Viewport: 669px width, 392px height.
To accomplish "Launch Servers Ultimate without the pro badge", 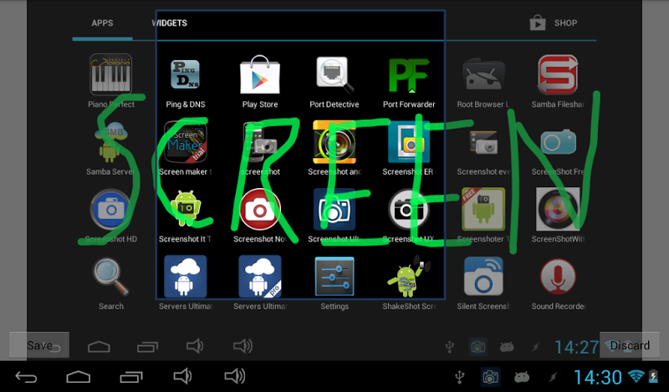I will point(185,277).
